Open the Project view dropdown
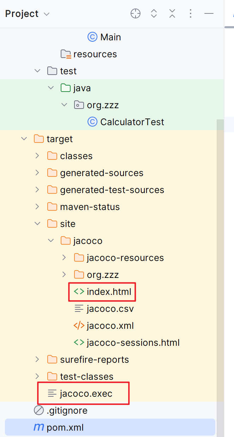 28,14
